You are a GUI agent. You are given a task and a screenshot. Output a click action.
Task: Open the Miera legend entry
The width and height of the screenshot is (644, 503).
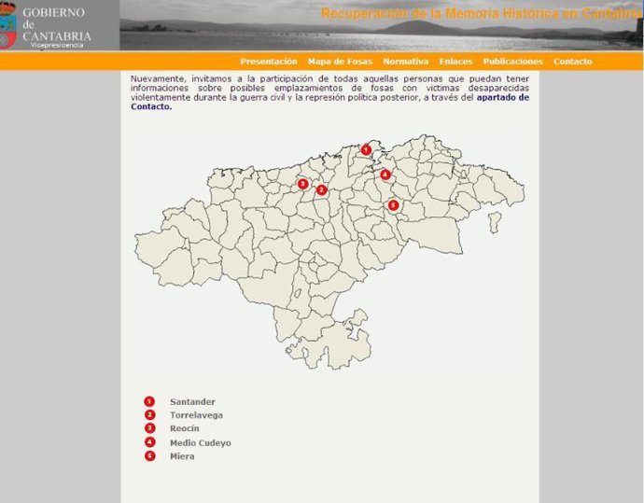182,456
